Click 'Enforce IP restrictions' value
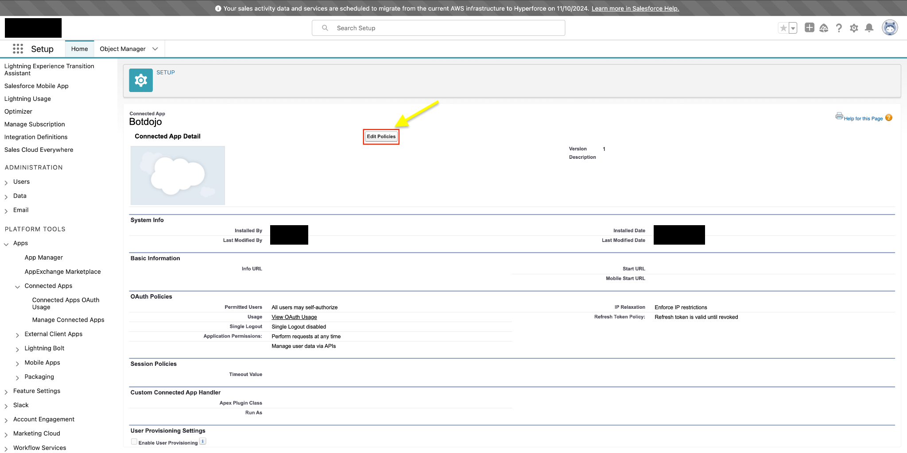The height and width of the screenshot is (453, 907). point(681,307)
